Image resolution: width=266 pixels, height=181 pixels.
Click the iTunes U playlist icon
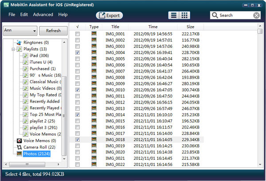[x=25, y=62]
